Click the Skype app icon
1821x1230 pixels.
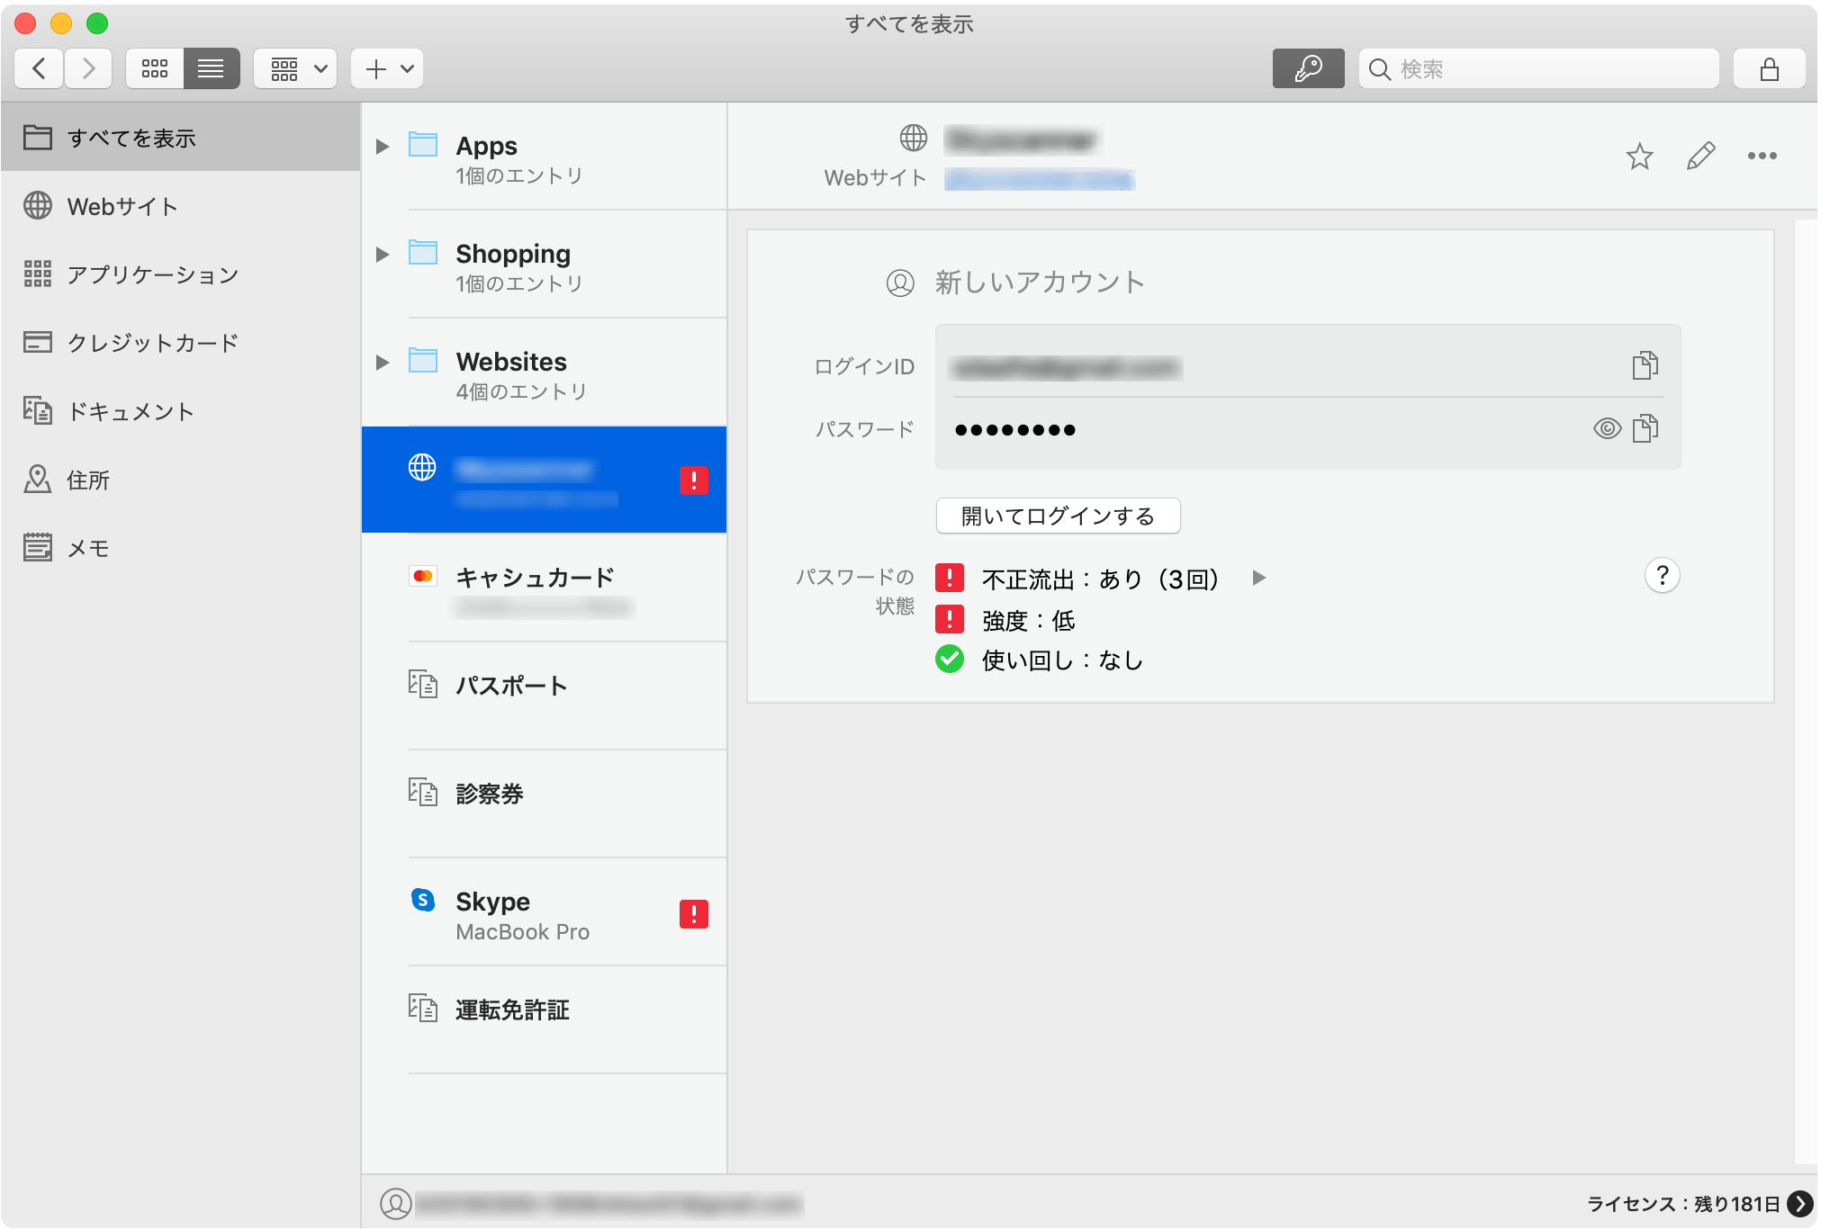click(x=423, y=900)
